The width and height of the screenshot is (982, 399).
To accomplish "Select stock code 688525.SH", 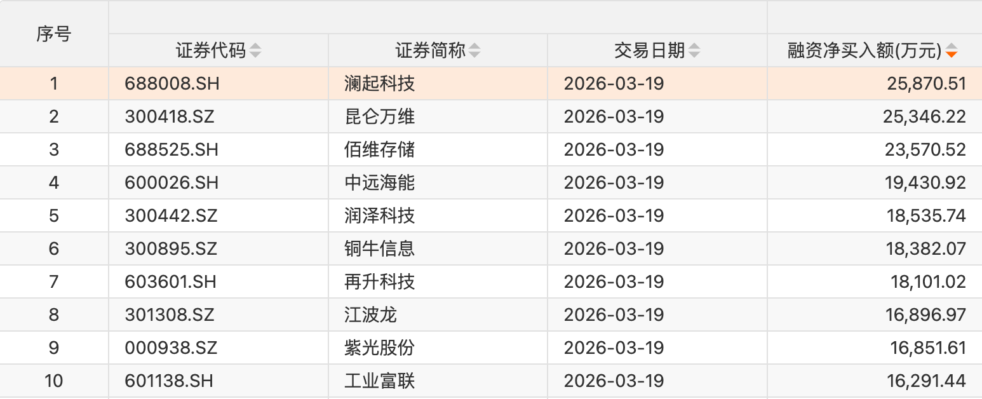I will coord(172,149).
